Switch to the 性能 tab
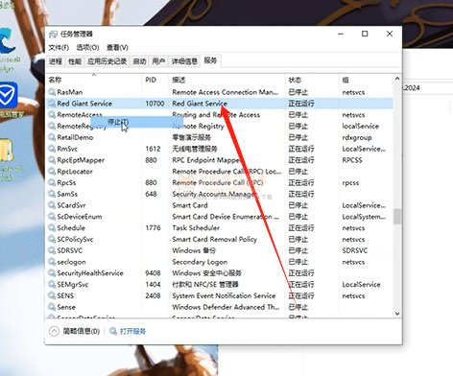The height and width of the screenshot is (376, 453). click(x=75, y=61)
